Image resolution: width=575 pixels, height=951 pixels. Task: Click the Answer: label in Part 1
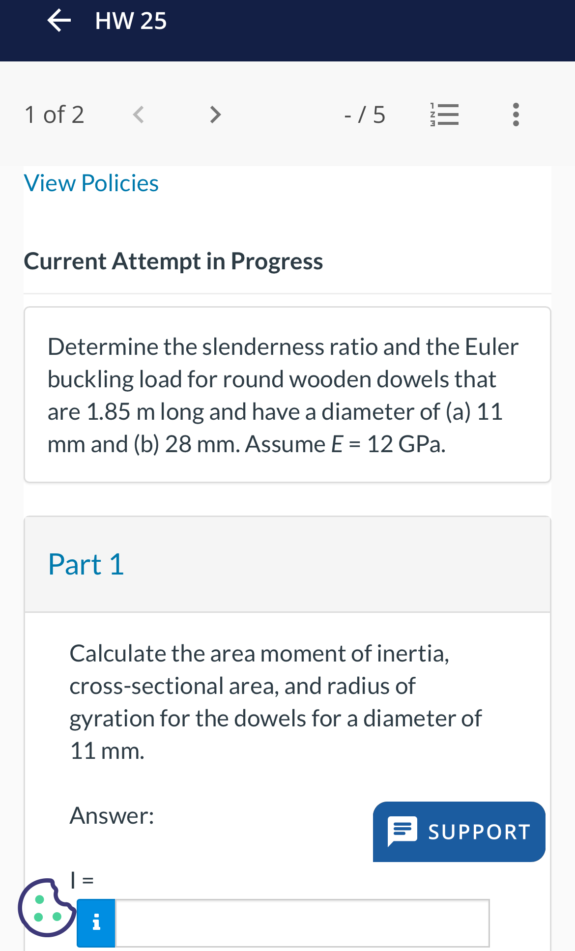coord(112,815)
